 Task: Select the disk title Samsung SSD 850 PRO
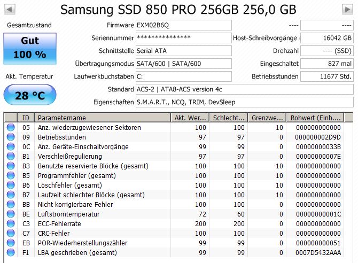tap(178, 10)
